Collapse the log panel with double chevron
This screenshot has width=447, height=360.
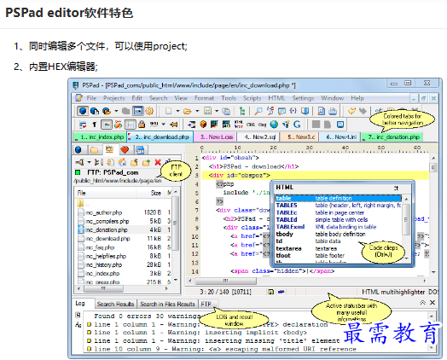(x=422, y=303)
